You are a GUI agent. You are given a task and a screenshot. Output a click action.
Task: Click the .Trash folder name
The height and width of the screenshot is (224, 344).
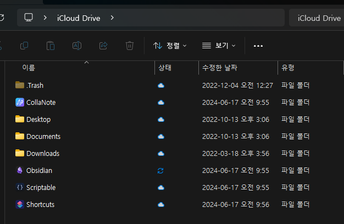tap(35, 86)
